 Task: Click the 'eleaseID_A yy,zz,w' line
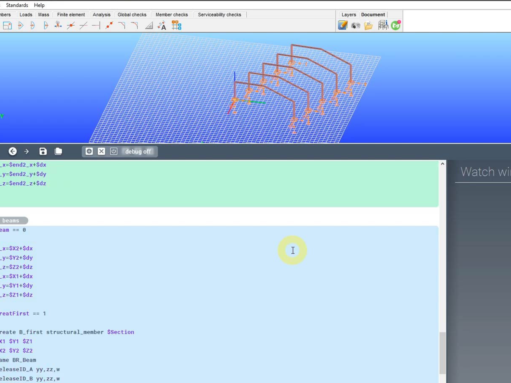coord(30,369)
